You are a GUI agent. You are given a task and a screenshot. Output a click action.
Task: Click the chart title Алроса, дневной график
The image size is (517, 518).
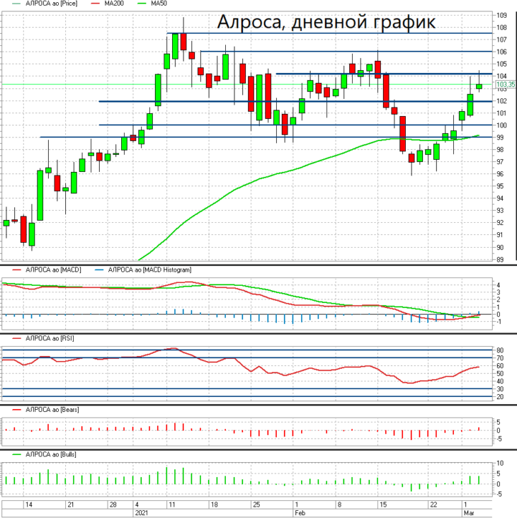[326, 22]
